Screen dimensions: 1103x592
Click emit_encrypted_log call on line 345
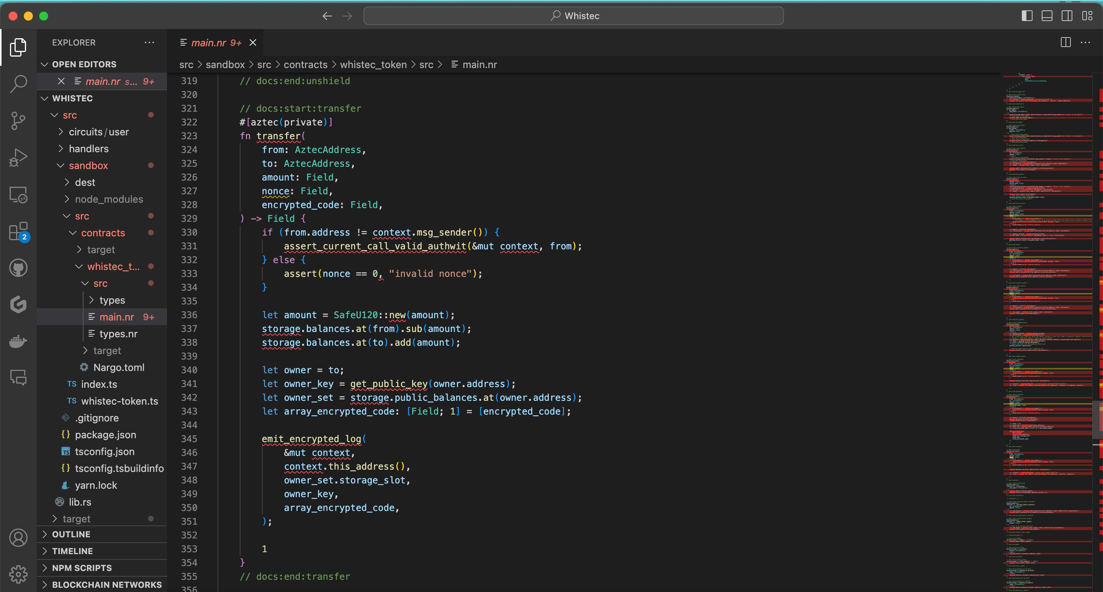[311, 439]
